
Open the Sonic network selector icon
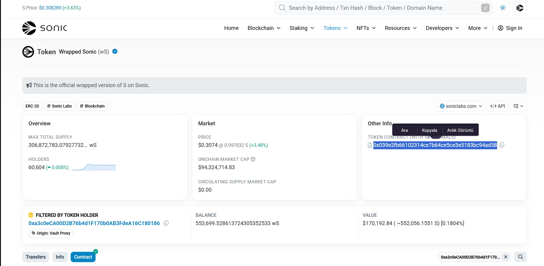point(520,8)
